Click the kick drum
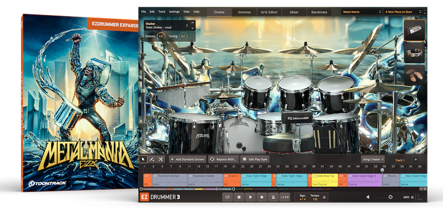 [240, 136]
